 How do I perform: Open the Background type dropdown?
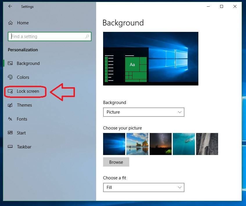(x=144, y=112)
